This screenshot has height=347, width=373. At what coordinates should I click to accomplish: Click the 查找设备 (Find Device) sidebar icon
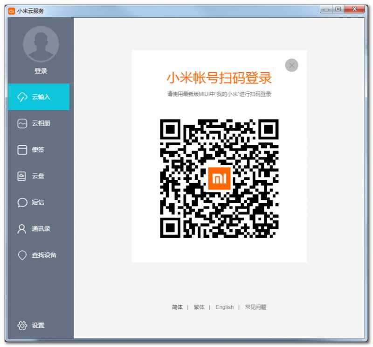pos(22,255)
